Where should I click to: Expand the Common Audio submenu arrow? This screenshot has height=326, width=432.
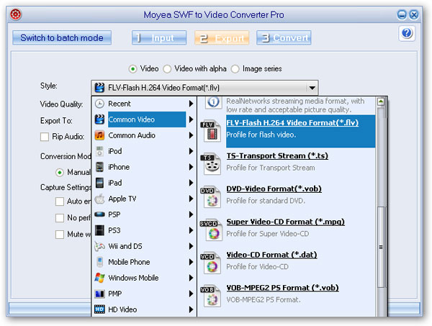coord(191,135)
